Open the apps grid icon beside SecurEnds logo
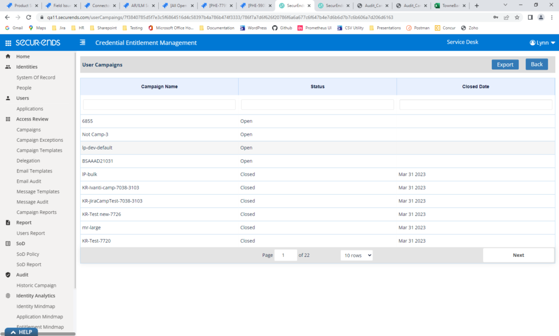This screenshot has width=559, height=336. pos(8,43)
